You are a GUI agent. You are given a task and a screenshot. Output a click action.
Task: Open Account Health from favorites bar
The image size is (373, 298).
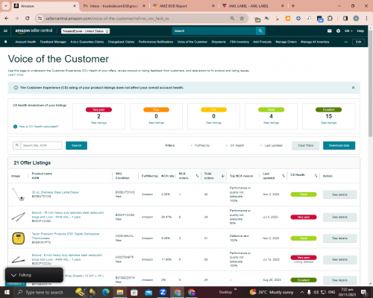coord(25,42)
